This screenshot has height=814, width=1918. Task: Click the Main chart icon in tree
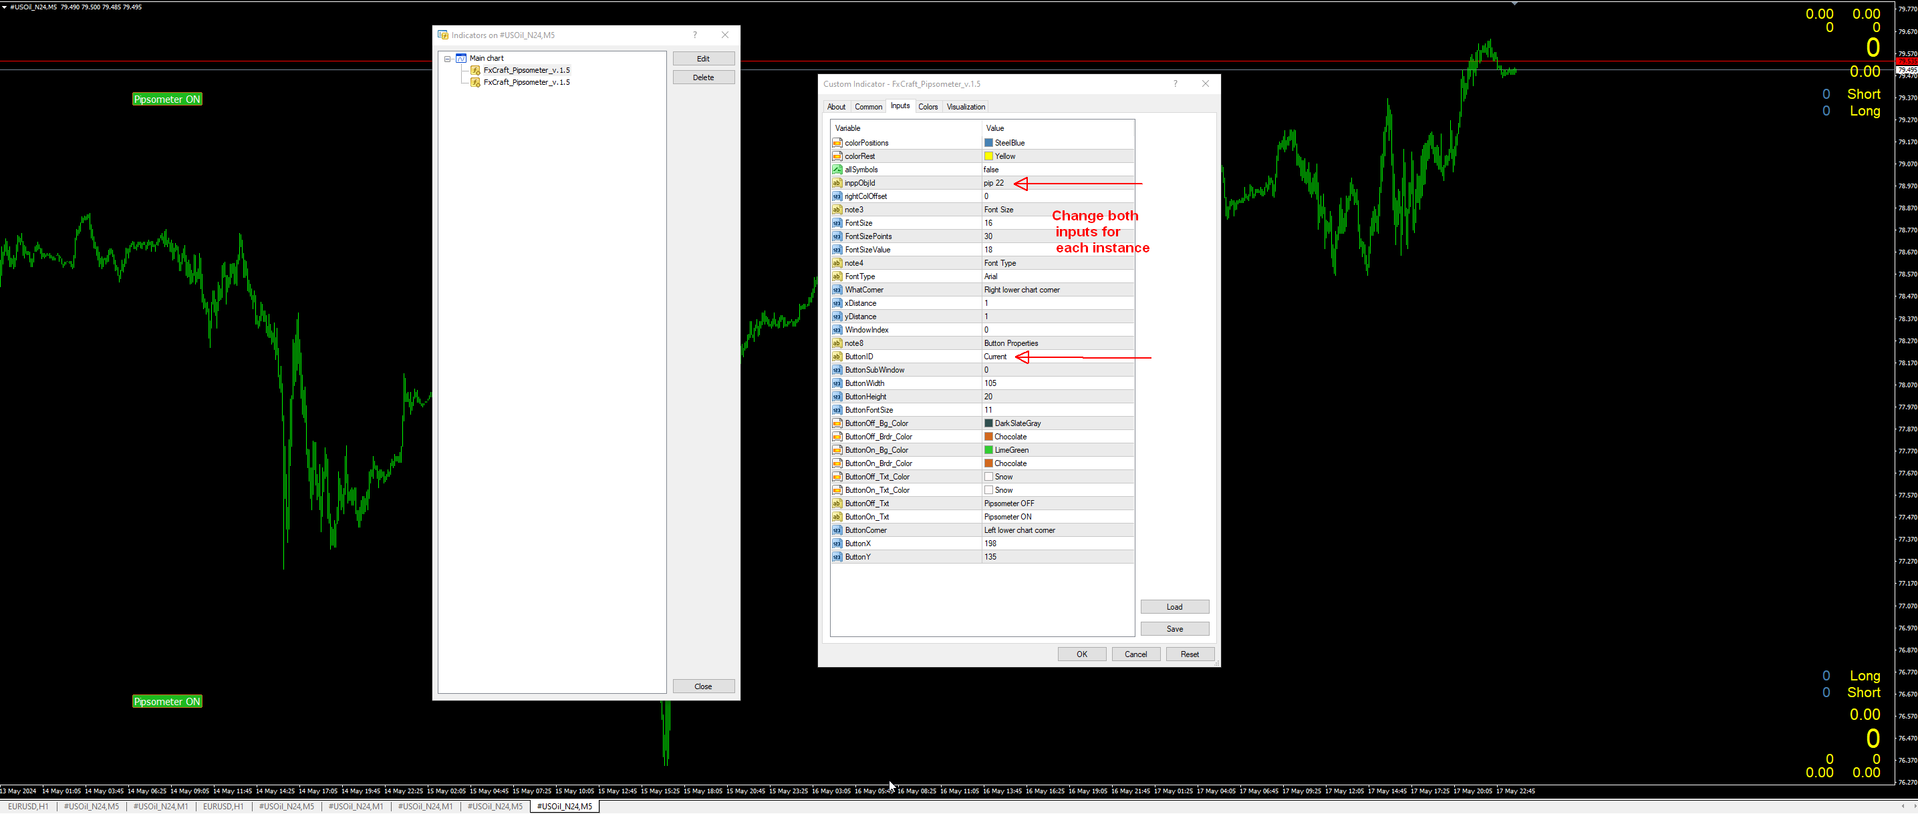(x=461, y=58)
